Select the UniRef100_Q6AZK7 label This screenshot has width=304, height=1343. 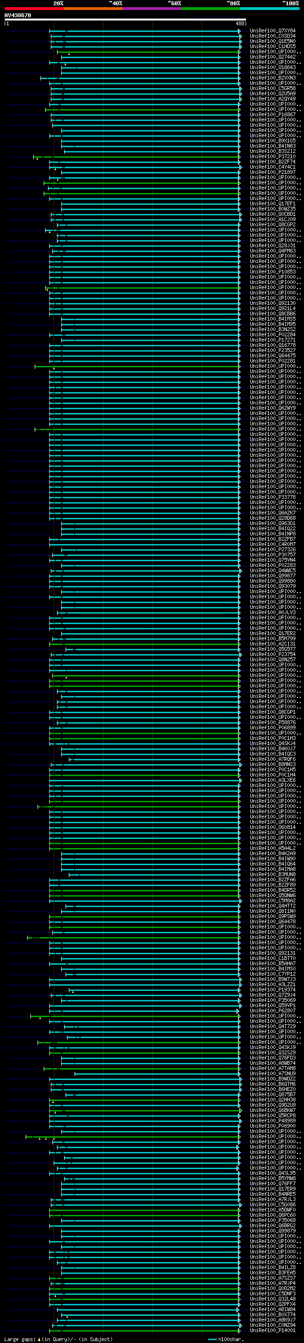[273, 513]
